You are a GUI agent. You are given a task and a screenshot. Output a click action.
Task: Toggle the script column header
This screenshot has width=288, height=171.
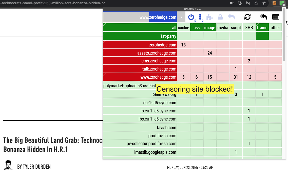click(x=236, y=27)
